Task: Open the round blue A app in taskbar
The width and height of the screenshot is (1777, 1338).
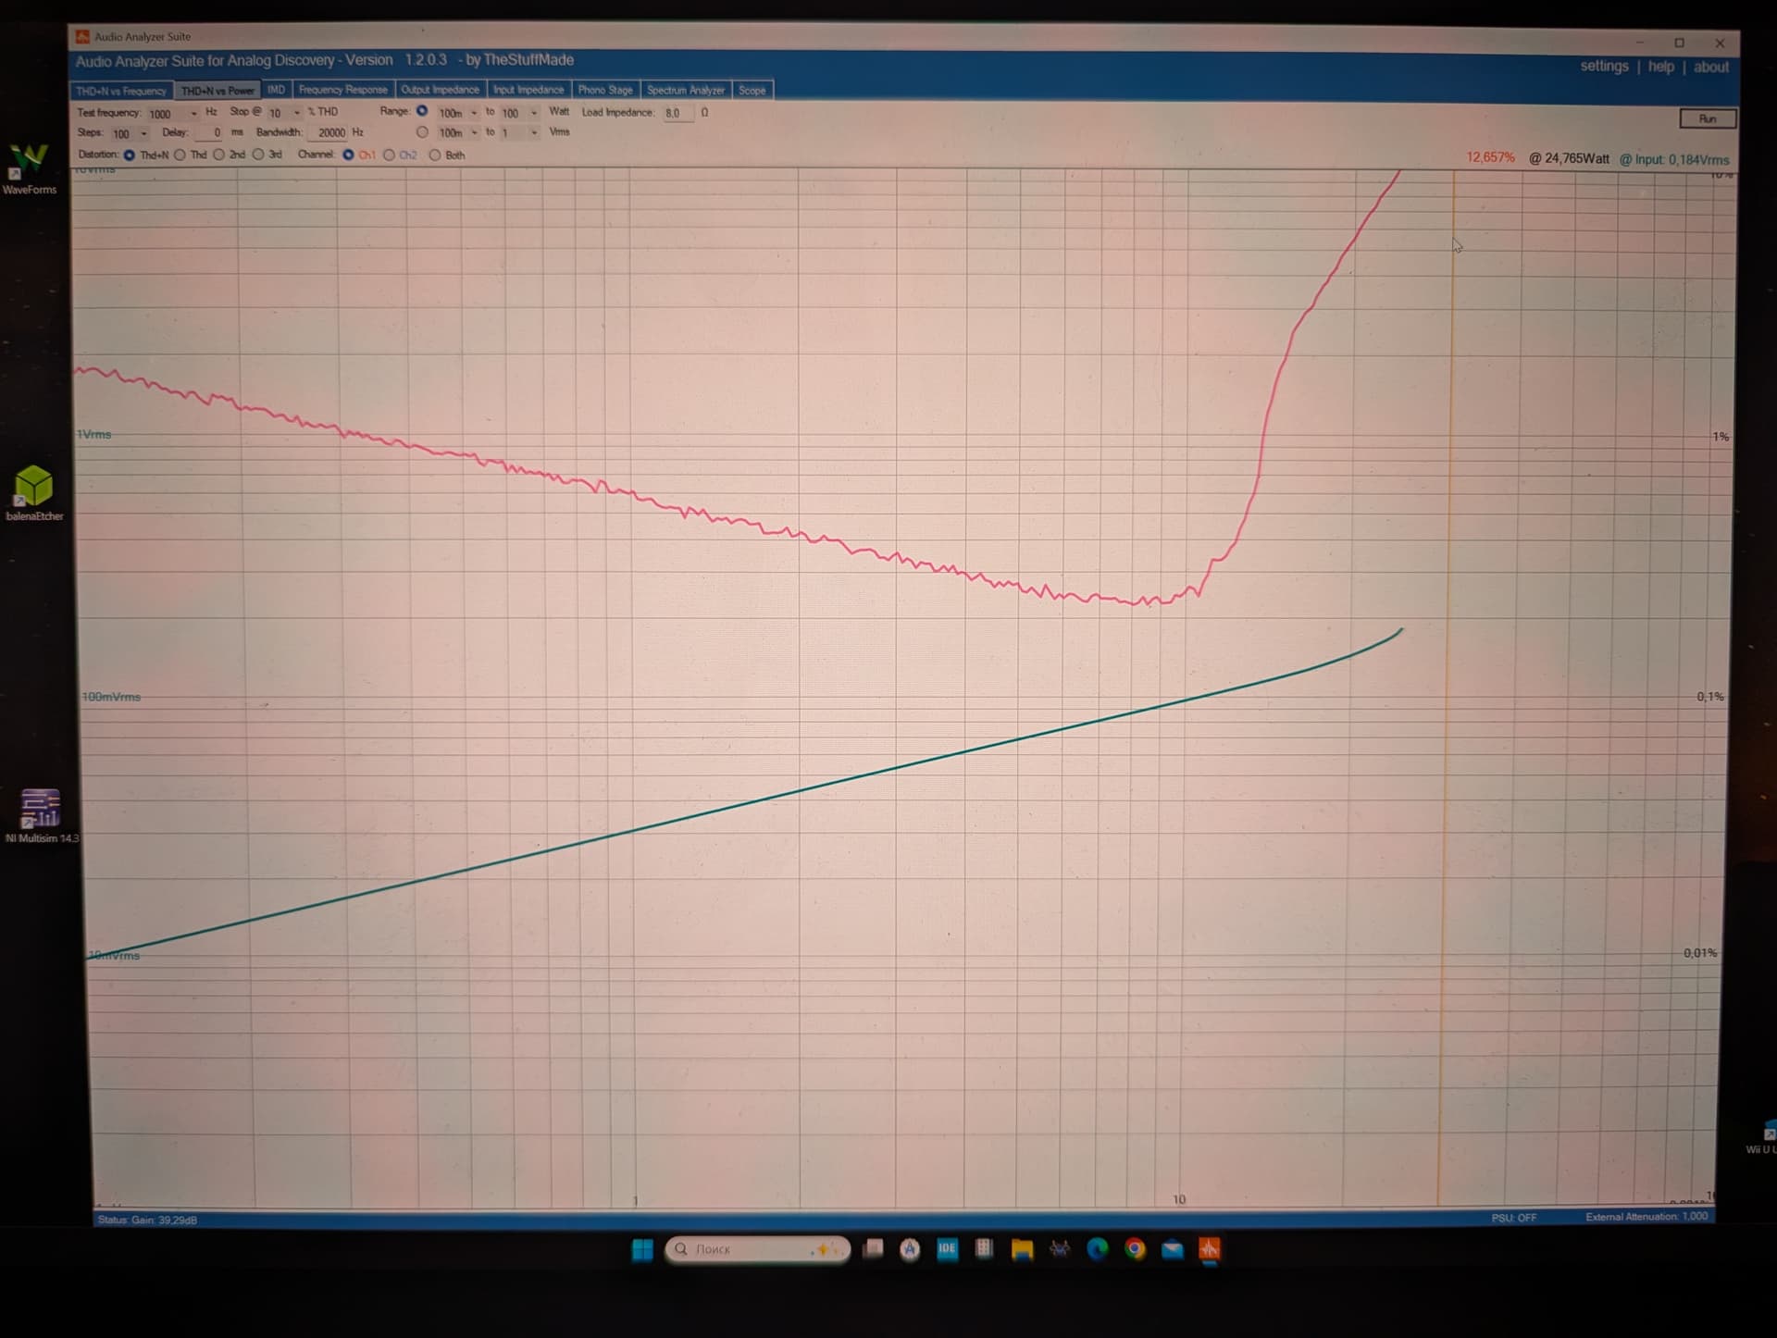Action: 910,1249
